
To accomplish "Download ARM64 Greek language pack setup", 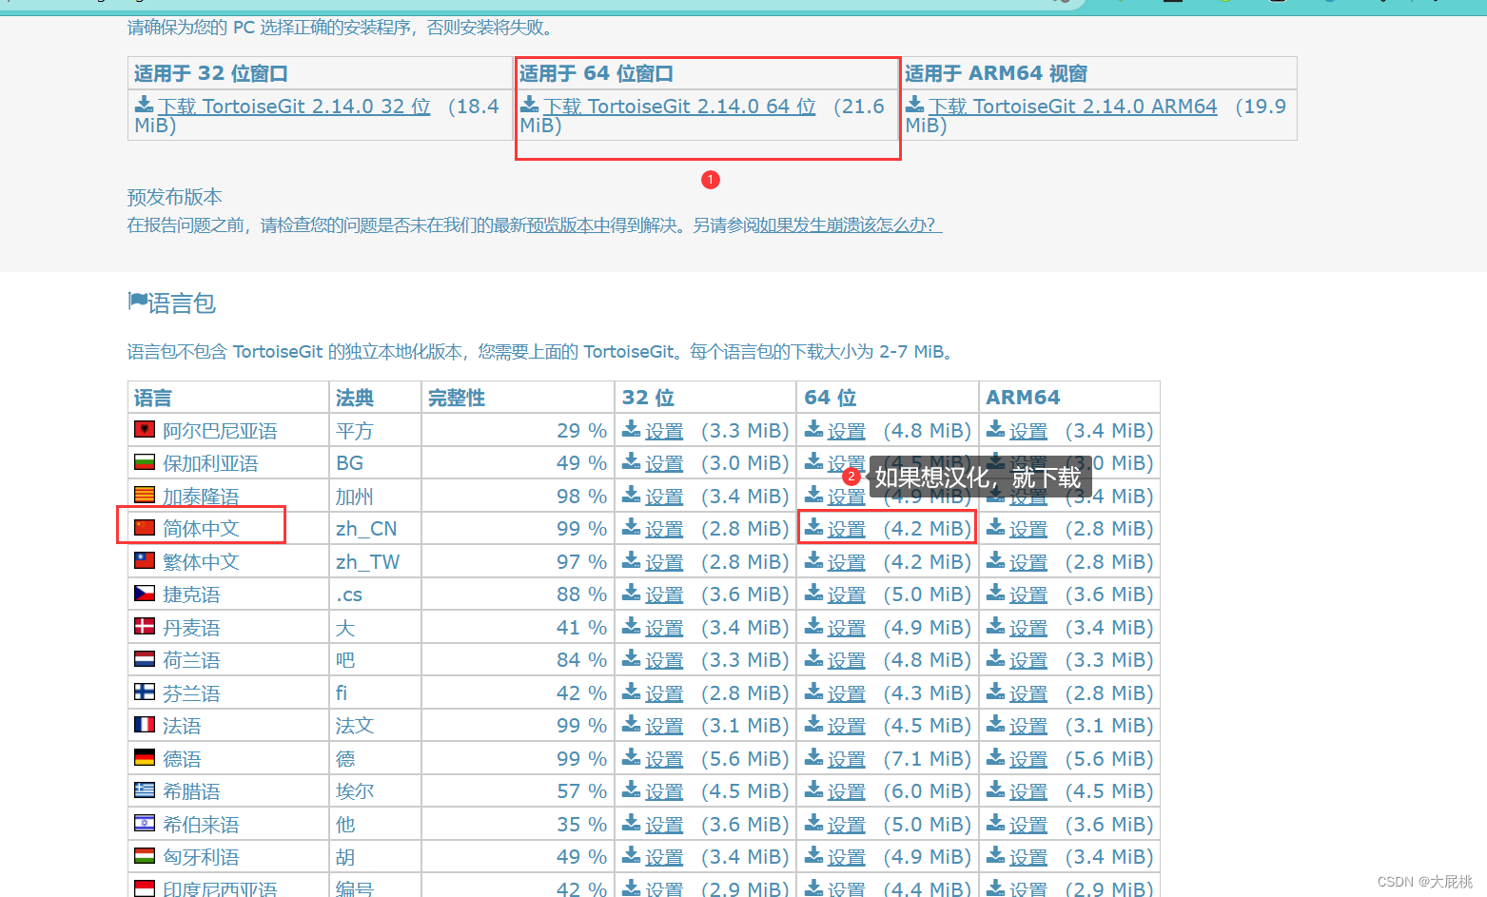I will click(x=1027, y=791).
